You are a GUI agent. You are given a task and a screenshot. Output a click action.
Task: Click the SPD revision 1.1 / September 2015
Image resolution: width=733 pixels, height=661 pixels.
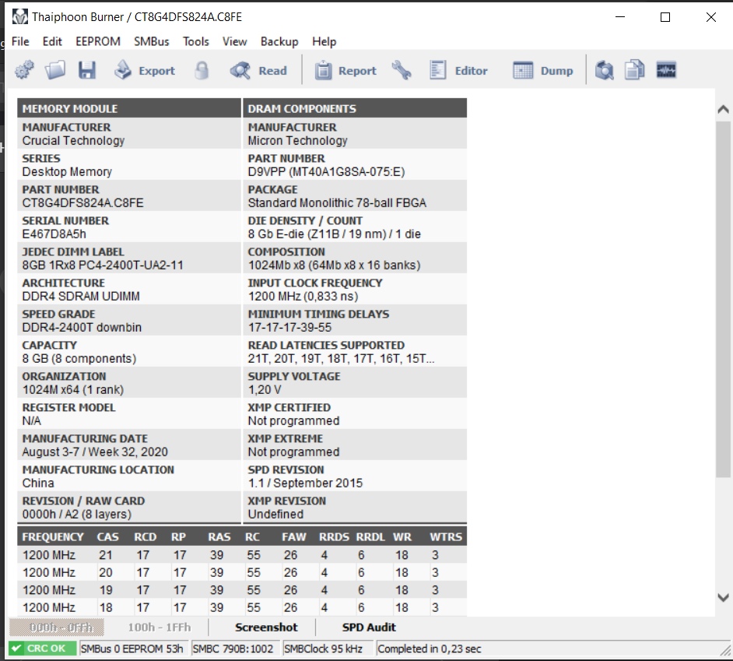305,483
